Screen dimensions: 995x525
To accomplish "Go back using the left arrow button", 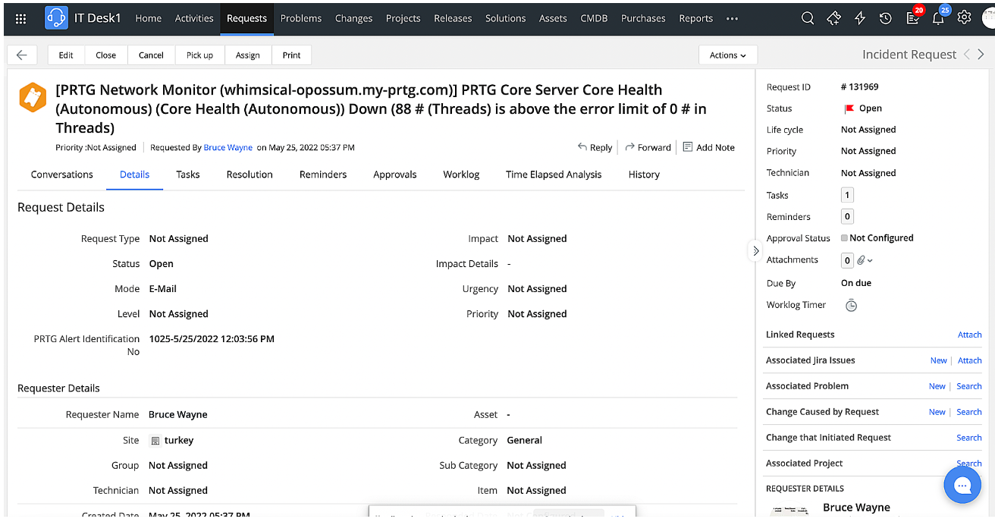I will tap(22, 55).
